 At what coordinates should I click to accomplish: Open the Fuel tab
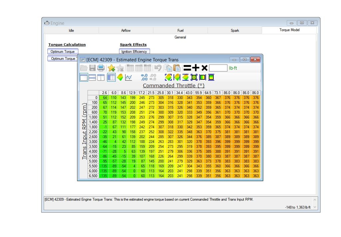click(x=180, y=31)
